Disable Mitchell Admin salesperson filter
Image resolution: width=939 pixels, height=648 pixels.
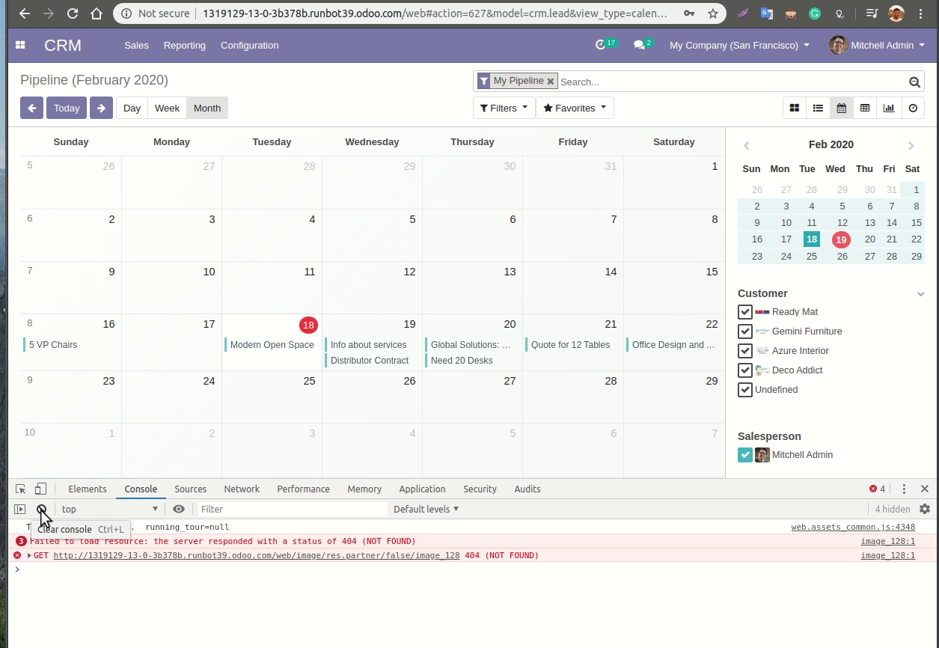point(744,454)
